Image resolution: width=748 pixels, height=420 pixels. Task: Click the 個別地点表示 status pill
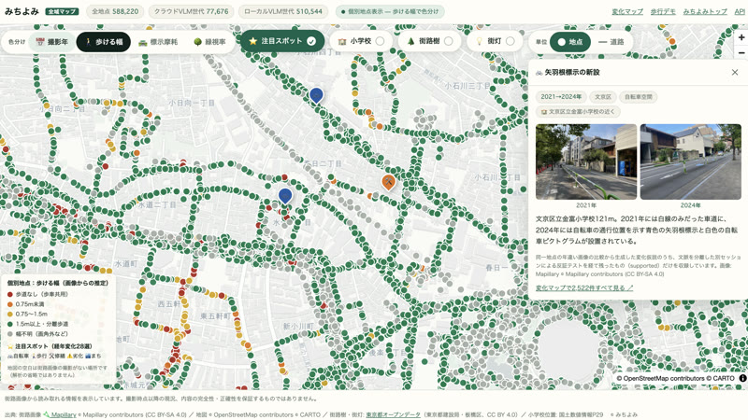390,11
